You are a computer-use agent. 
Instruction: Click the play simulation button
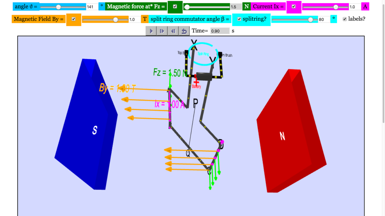(x=151, y=31)
